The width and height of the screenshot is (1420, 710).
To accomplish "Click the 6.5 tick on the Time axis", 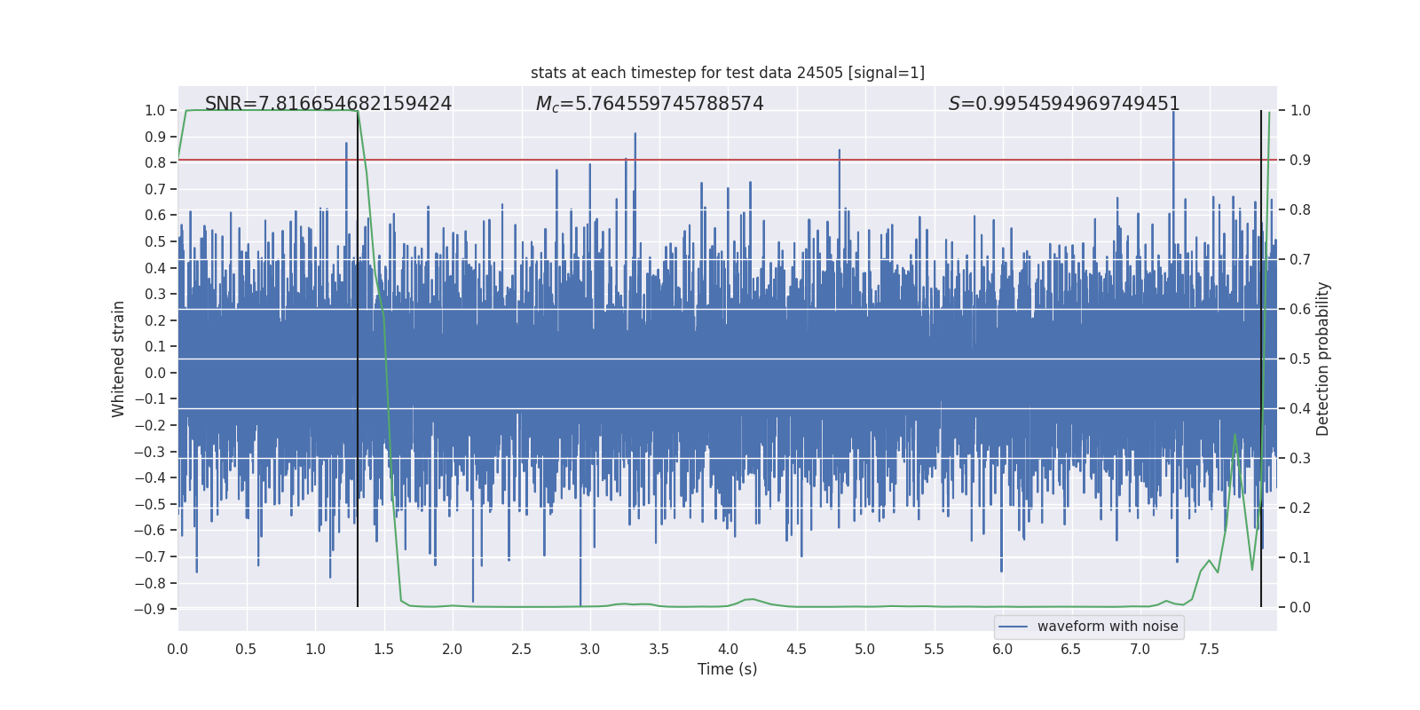I will [x=1071, y=649].
